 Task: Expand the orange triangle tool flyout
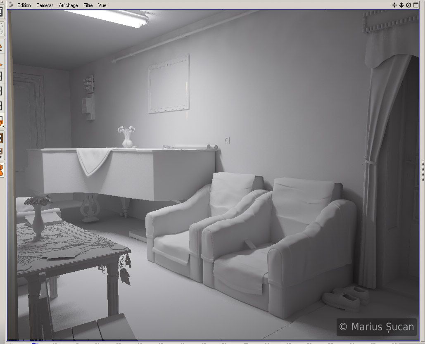1,47
